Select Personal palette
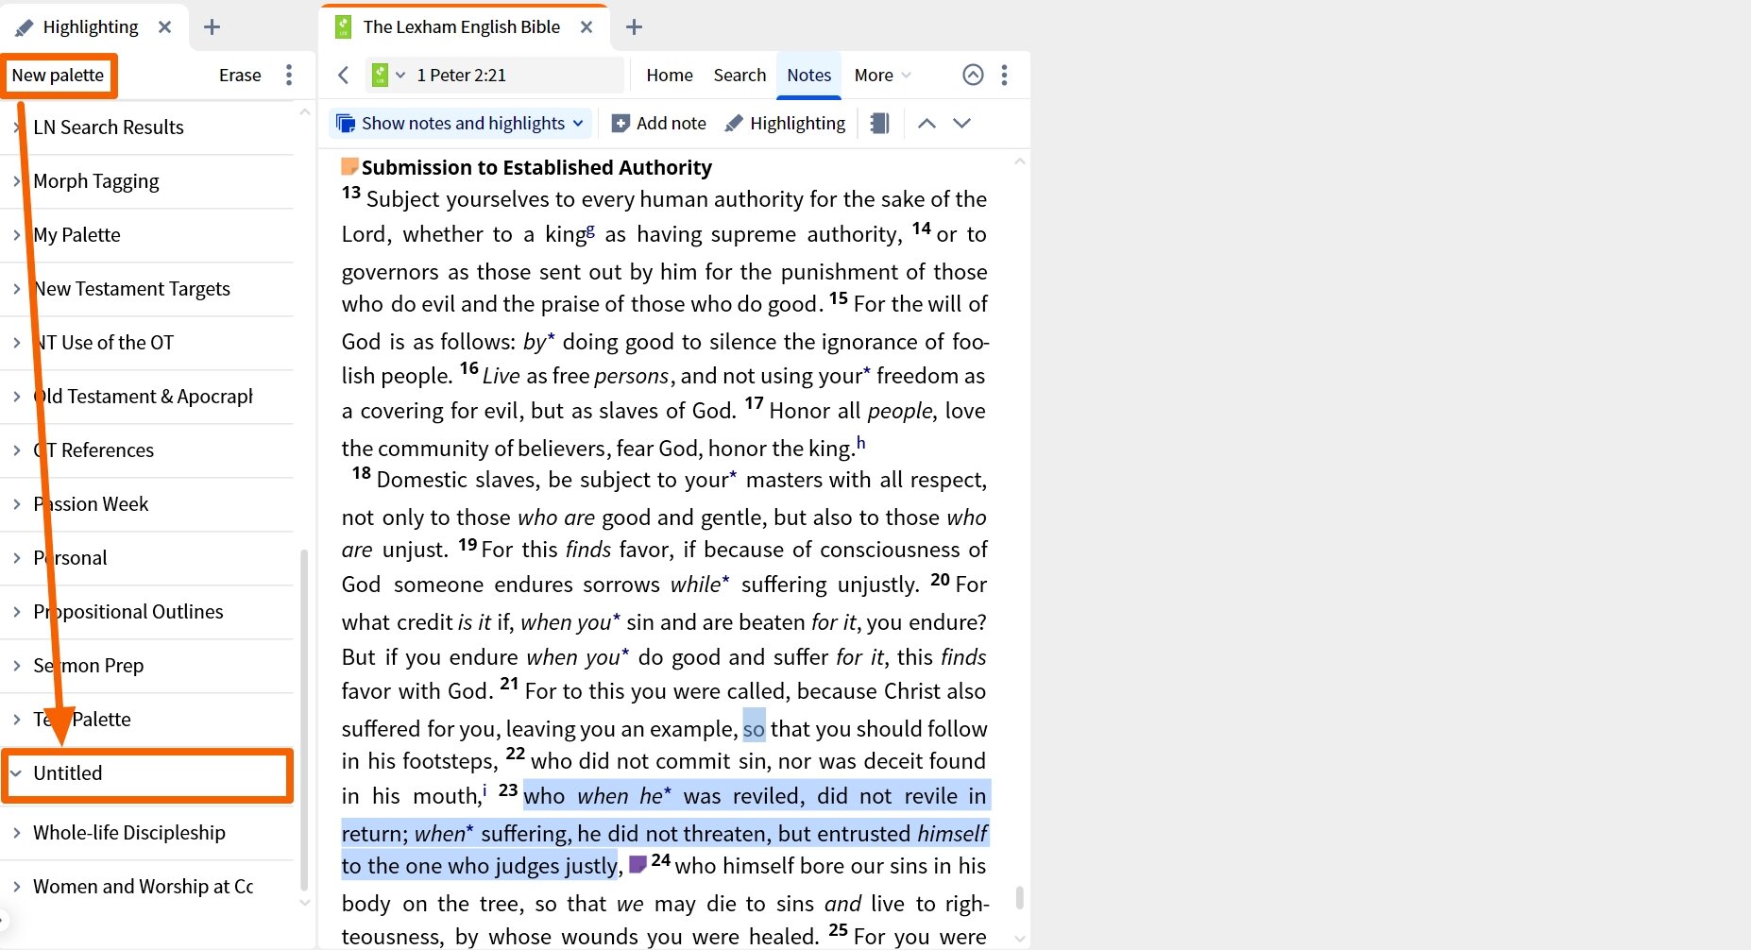This screenshot has width=1751, height=950. (x=146, y=558)
